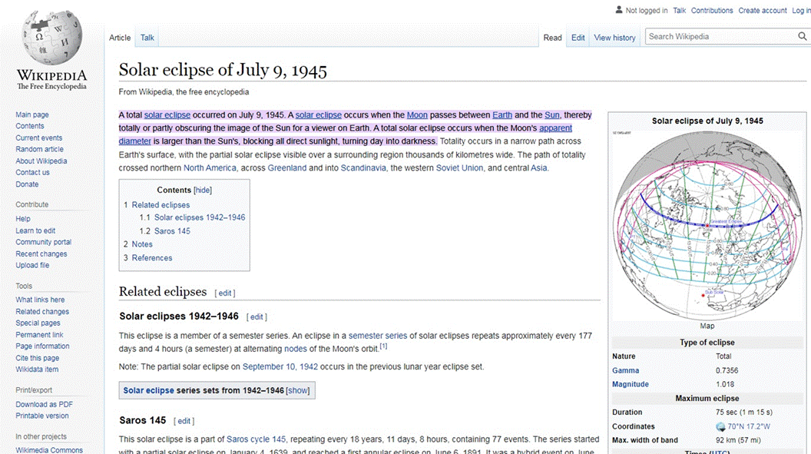Go to the Main page sidebar link

pos(32,114)
